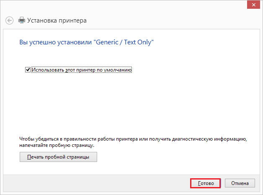This screenshot has height=195, width=263.
Task: Uncheck the default printer checkbox
Action: click(28, 70)
